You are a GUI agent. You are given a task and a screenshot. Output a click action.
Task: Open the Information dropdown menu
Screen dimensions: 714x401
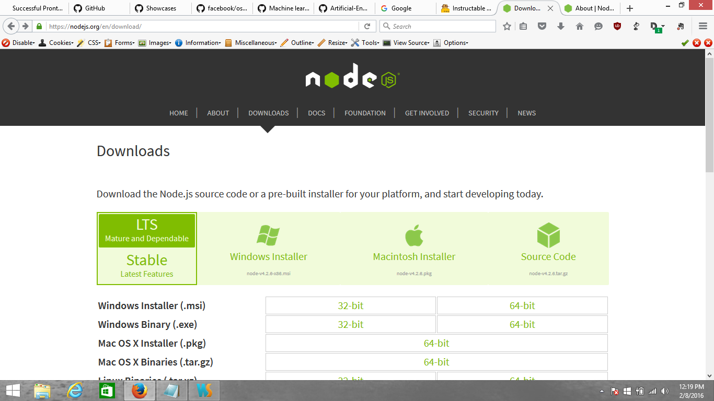tap(198, 43)
